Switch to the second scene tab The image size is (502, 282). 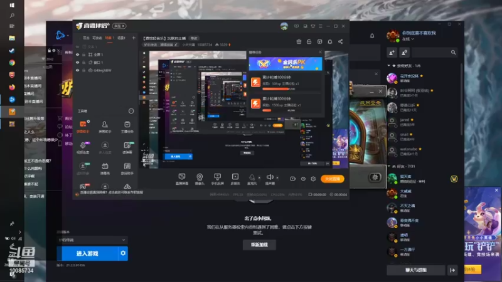coord(121,38)
